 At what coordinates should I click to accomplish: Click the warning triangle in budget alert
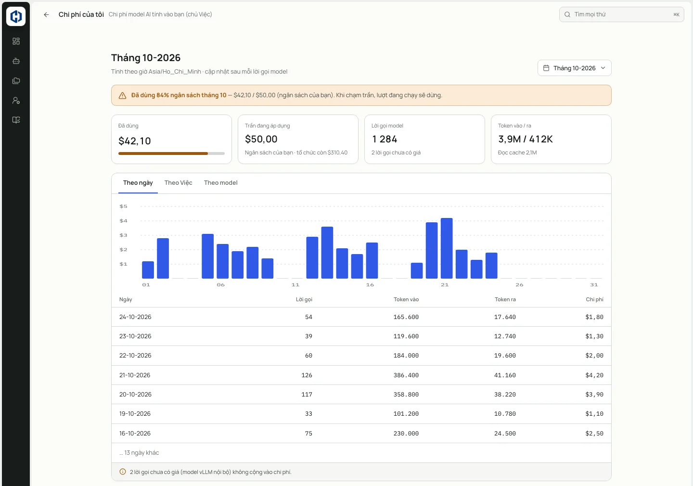click(122, 95)
